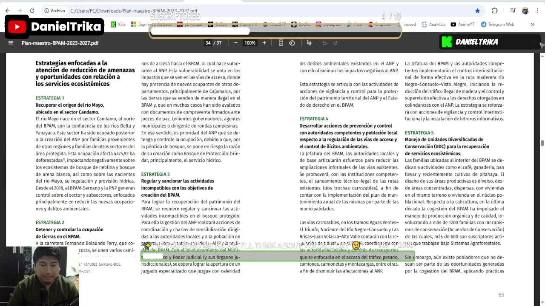Click the page number field showing 34
Image resolution: width=545 pixels, height=306 pixels.
(x=208, y=43)
